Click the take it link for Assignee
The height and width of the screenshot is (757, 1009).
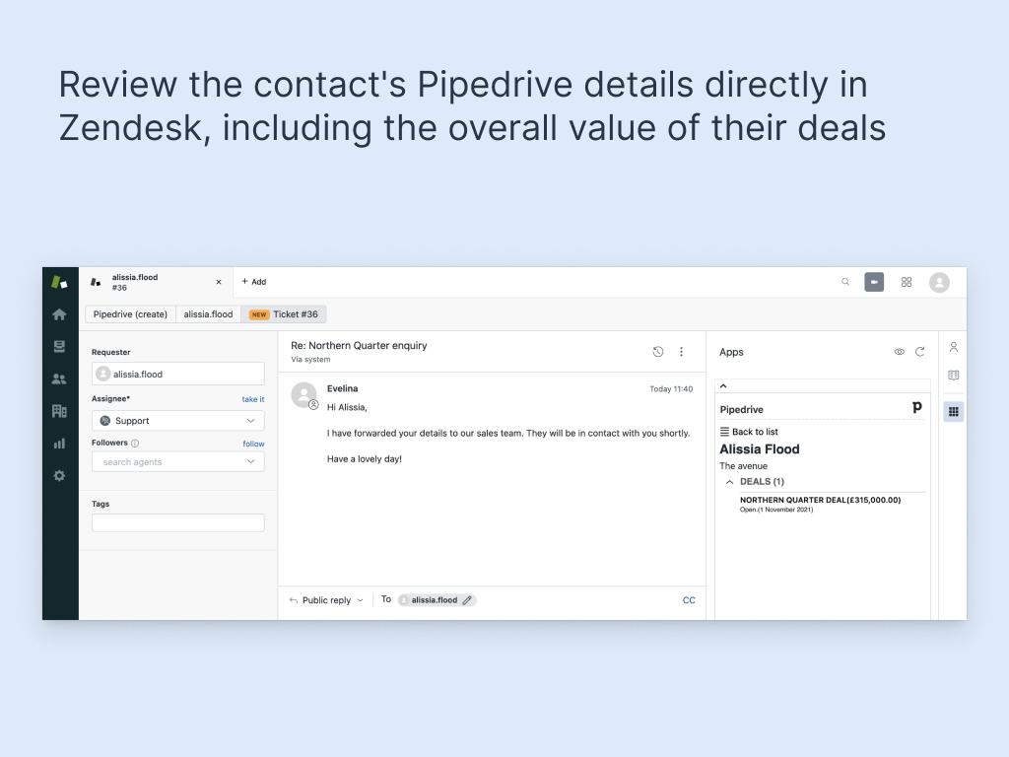pyautogui.click(x=253, y=398)
